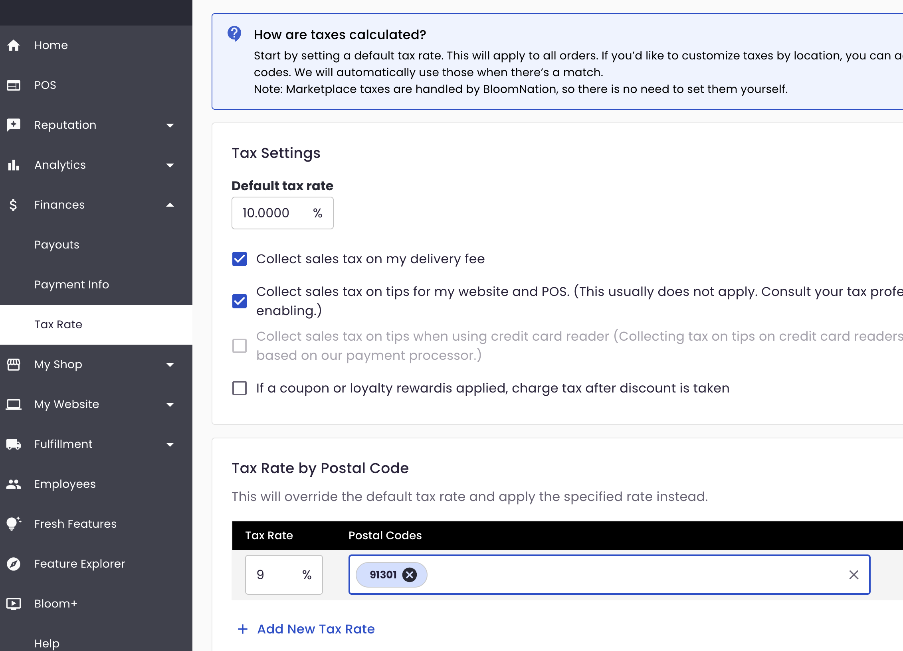Screen dimensions: 903x651
Task: Expand the Analytics menu arrow
Action: (170, 166)
